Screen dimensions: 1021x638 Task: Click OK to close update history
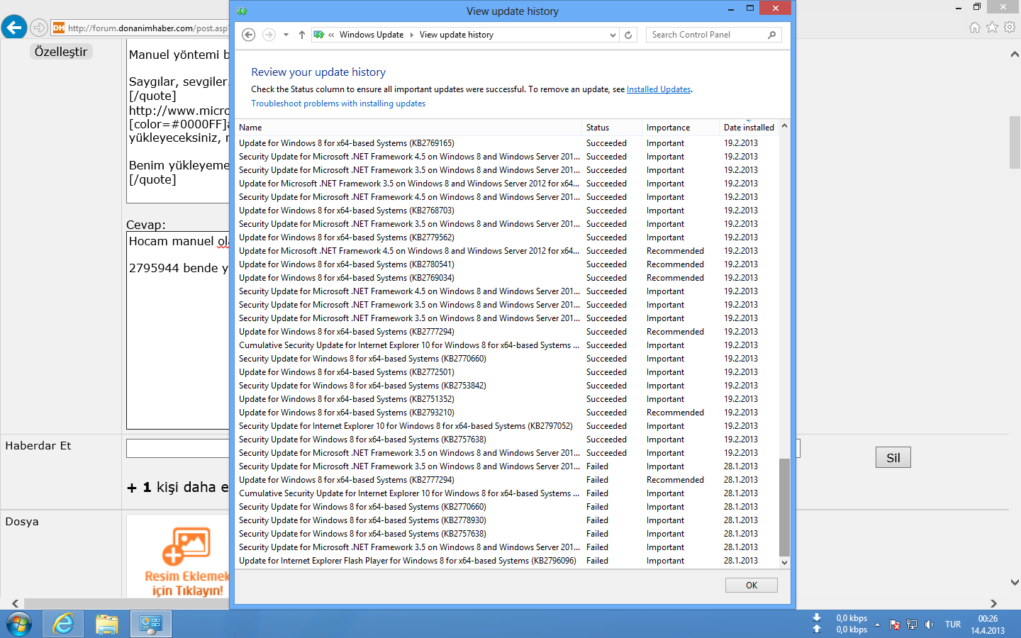(x=752, y=586)
